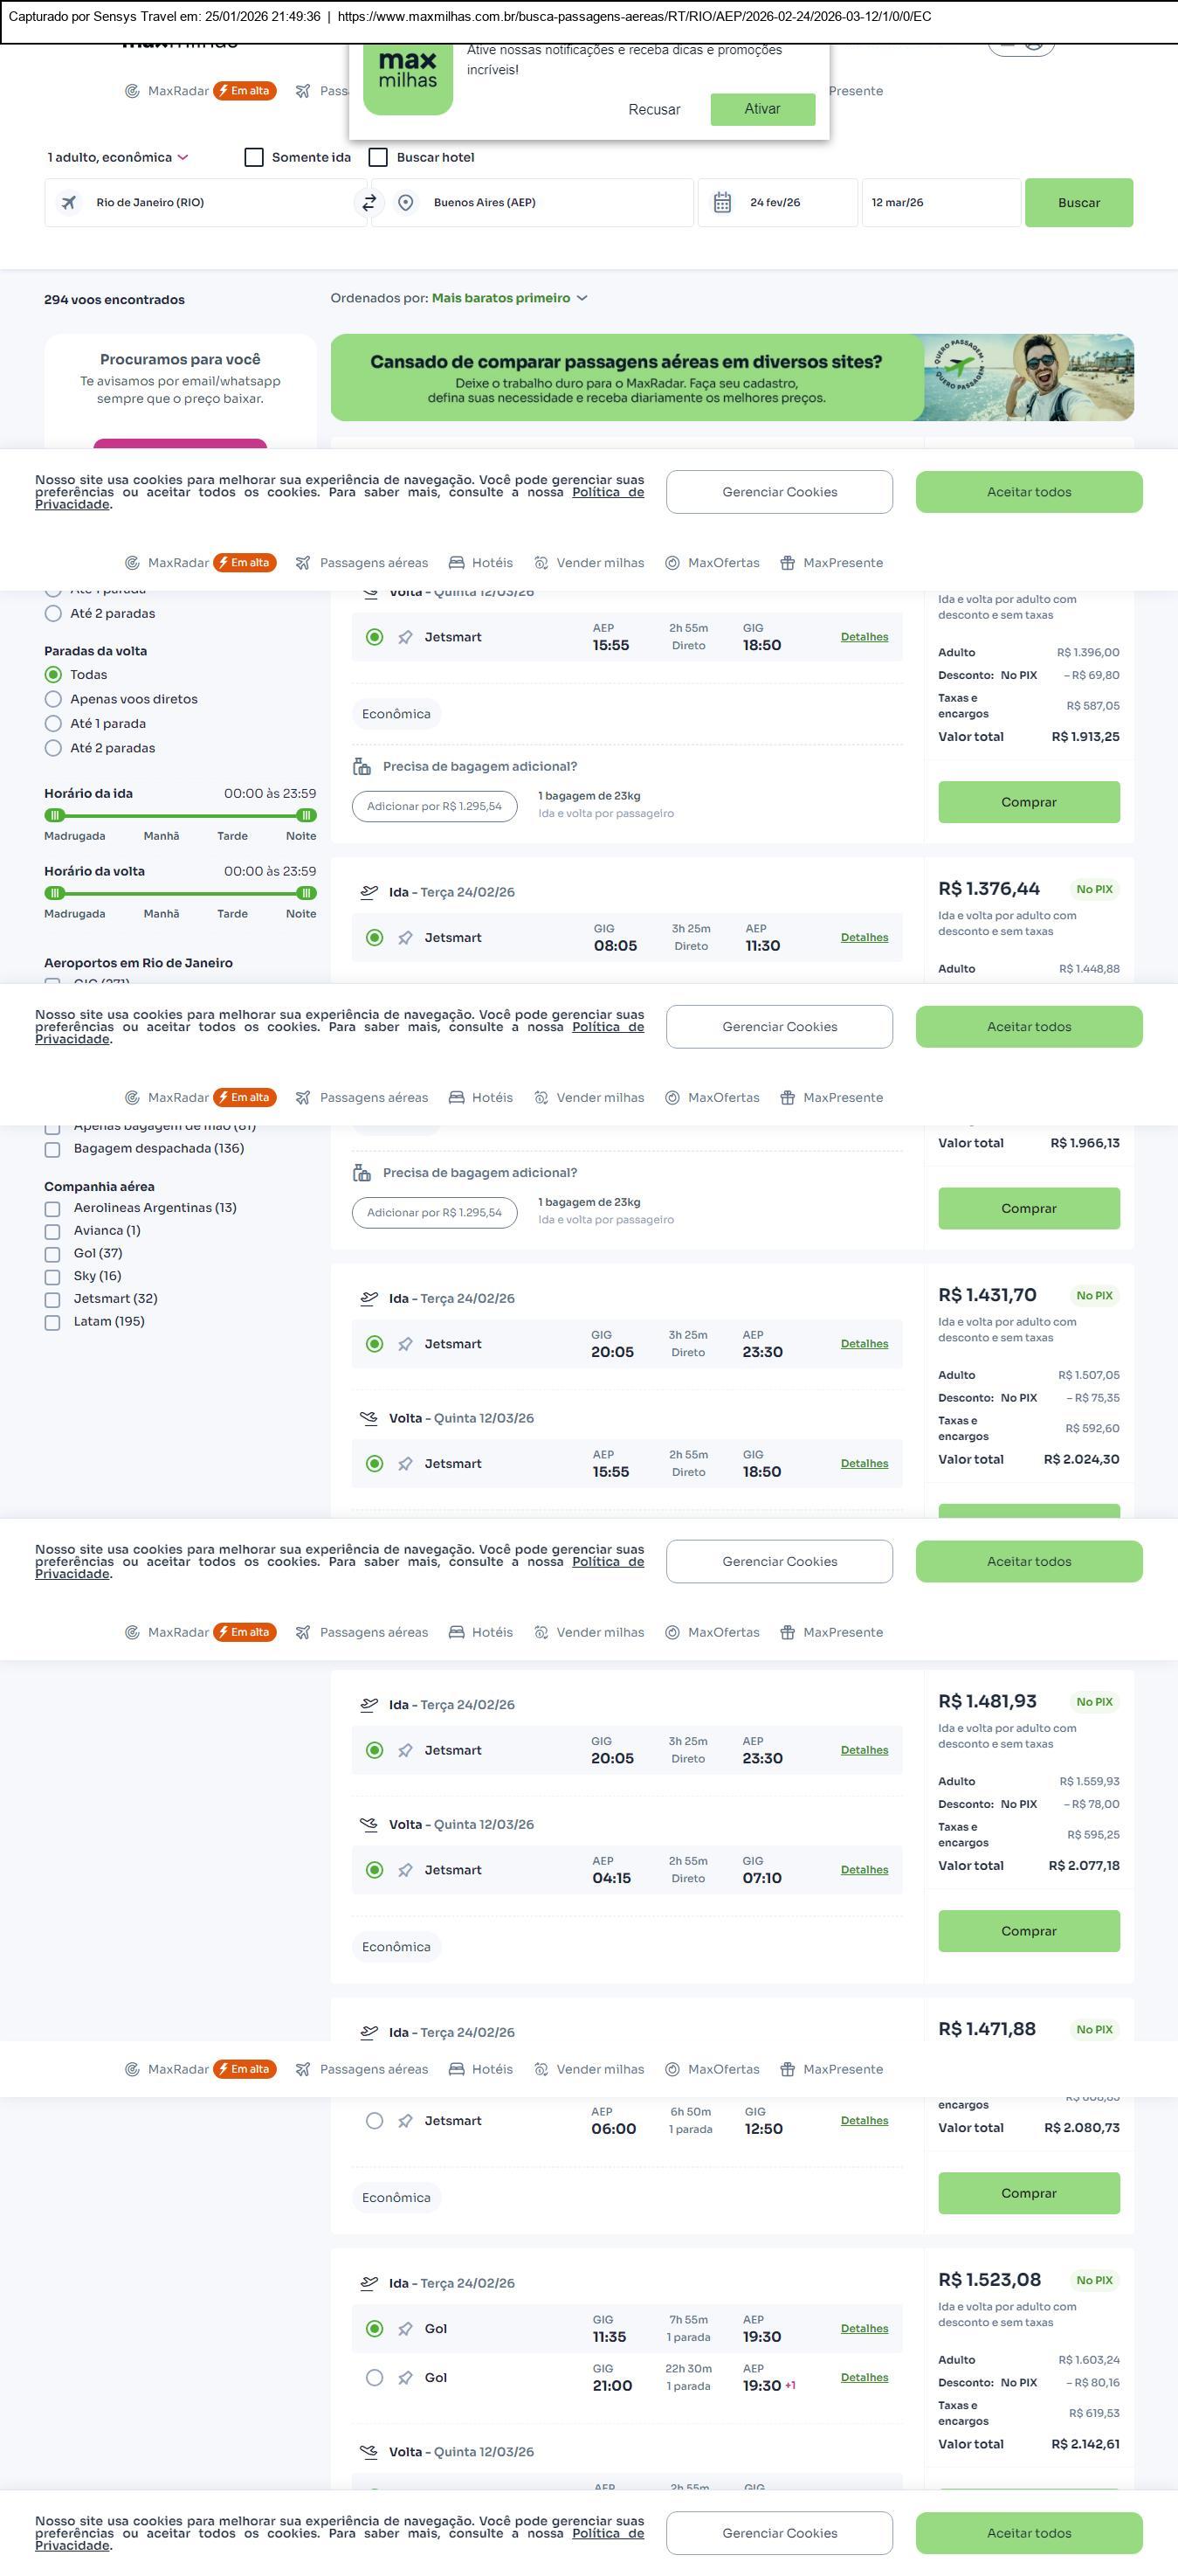Click the left handle of 'Horário da ida' slider
This screenshot has height=2576, width=1178.
[x=55, y=815]
